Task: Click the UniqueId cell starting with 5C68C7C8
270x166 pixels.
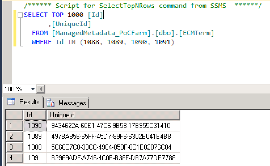Action: pyautogui.click(x=113, y=147)
